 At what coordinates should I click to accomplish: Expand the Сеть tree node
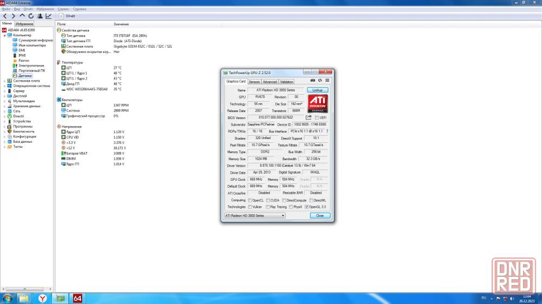pos(4,111)
